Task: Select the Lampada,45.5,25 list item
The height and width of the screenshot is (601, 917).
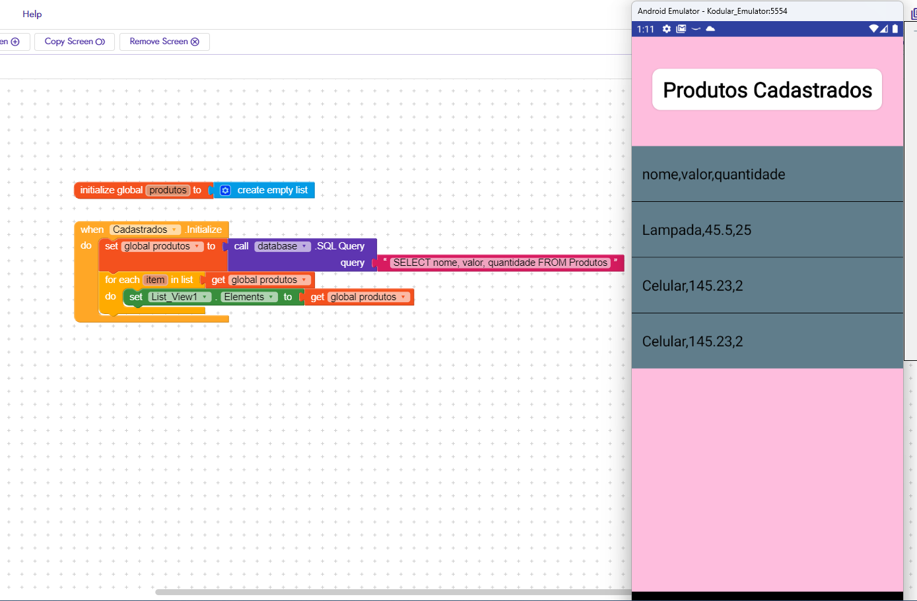Action: tap(767, 230)
